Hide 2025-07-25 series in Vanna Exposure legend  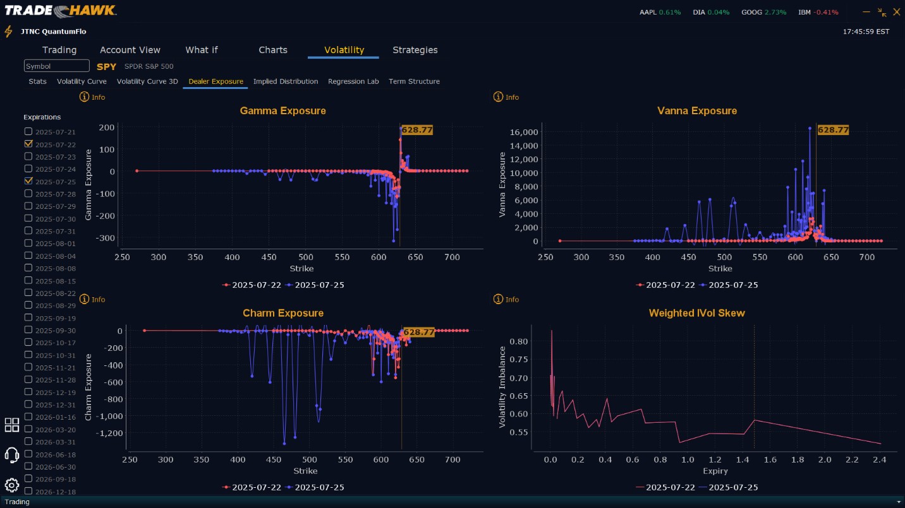[x=728, y=285]
